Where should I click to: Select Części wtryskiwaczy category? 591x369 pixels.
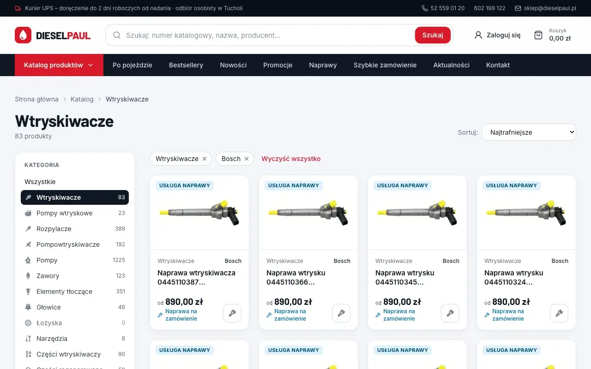point(75,354)
